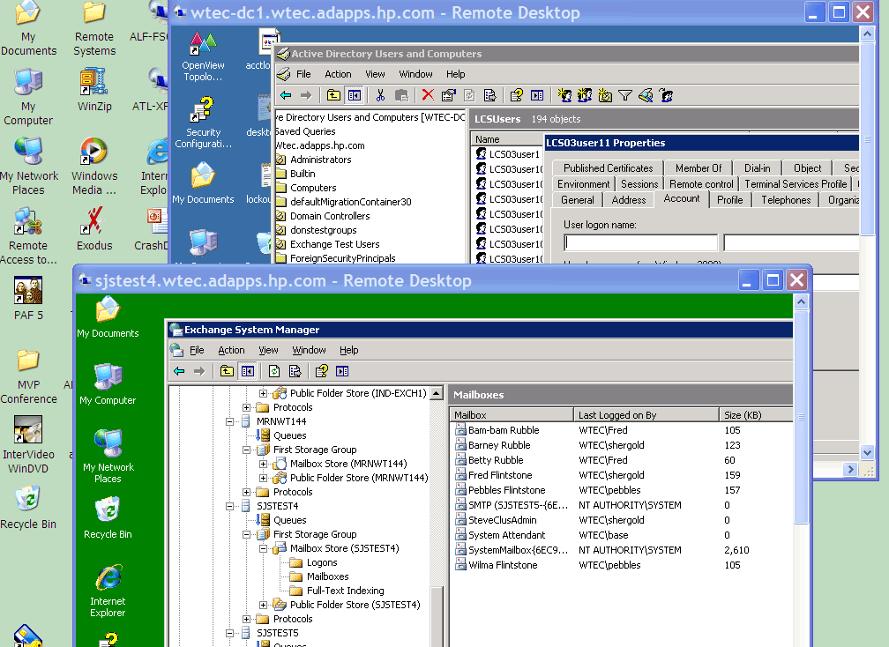
Task: Select the InterVideo WinDVD desktop icon
Action: tap(28, 445)
